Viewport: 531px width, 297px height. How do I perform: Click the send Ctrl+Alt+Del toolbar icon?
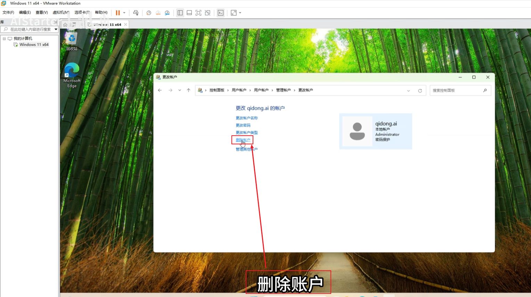click(x=136, y=13)
